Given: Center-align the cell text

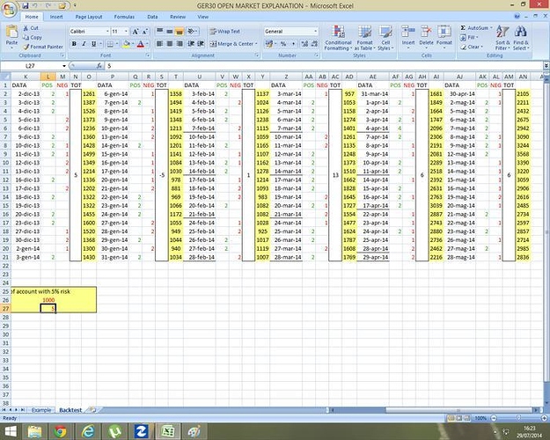Looking at the screenshot, I should 170,44.
